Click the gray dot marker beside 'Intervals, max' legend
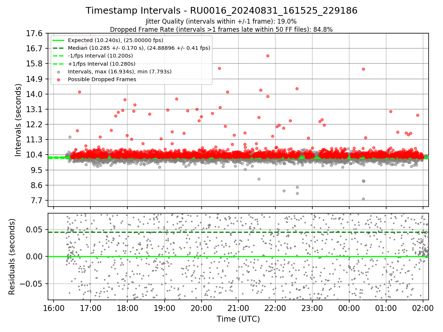443x332 pixels. coord(59,72)
